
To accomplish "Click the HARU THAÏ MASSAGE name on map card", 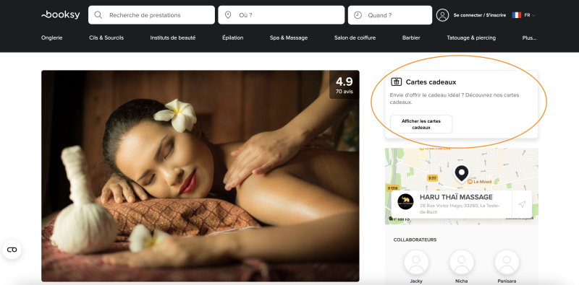I will click(x=456, y=197).
